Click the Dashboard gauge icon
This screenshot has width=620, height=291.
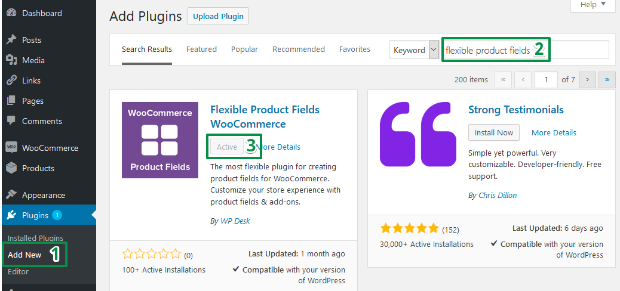11,13
